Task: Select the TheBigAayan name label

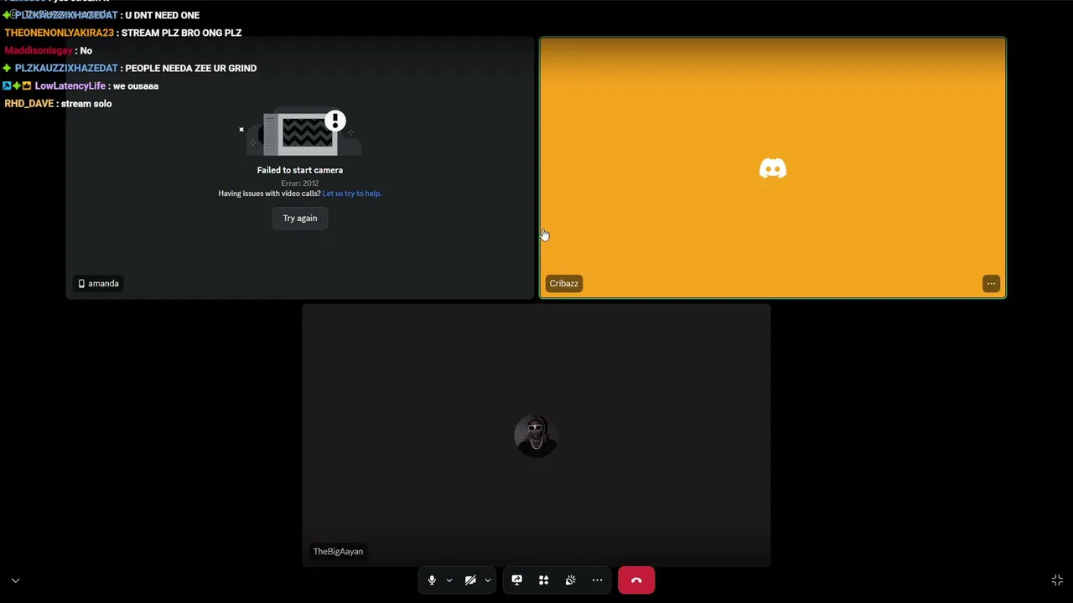Action: [338, 551]
